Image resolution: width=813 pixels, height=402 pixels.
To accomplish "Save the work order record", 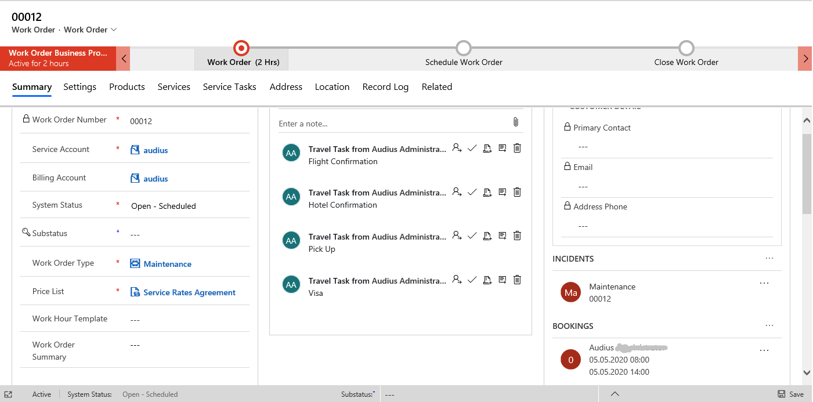I will [790, 394].
